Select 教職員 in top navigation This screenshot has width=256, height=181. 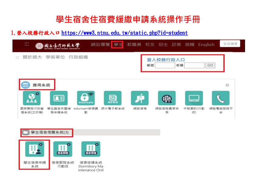pos(134,45)
